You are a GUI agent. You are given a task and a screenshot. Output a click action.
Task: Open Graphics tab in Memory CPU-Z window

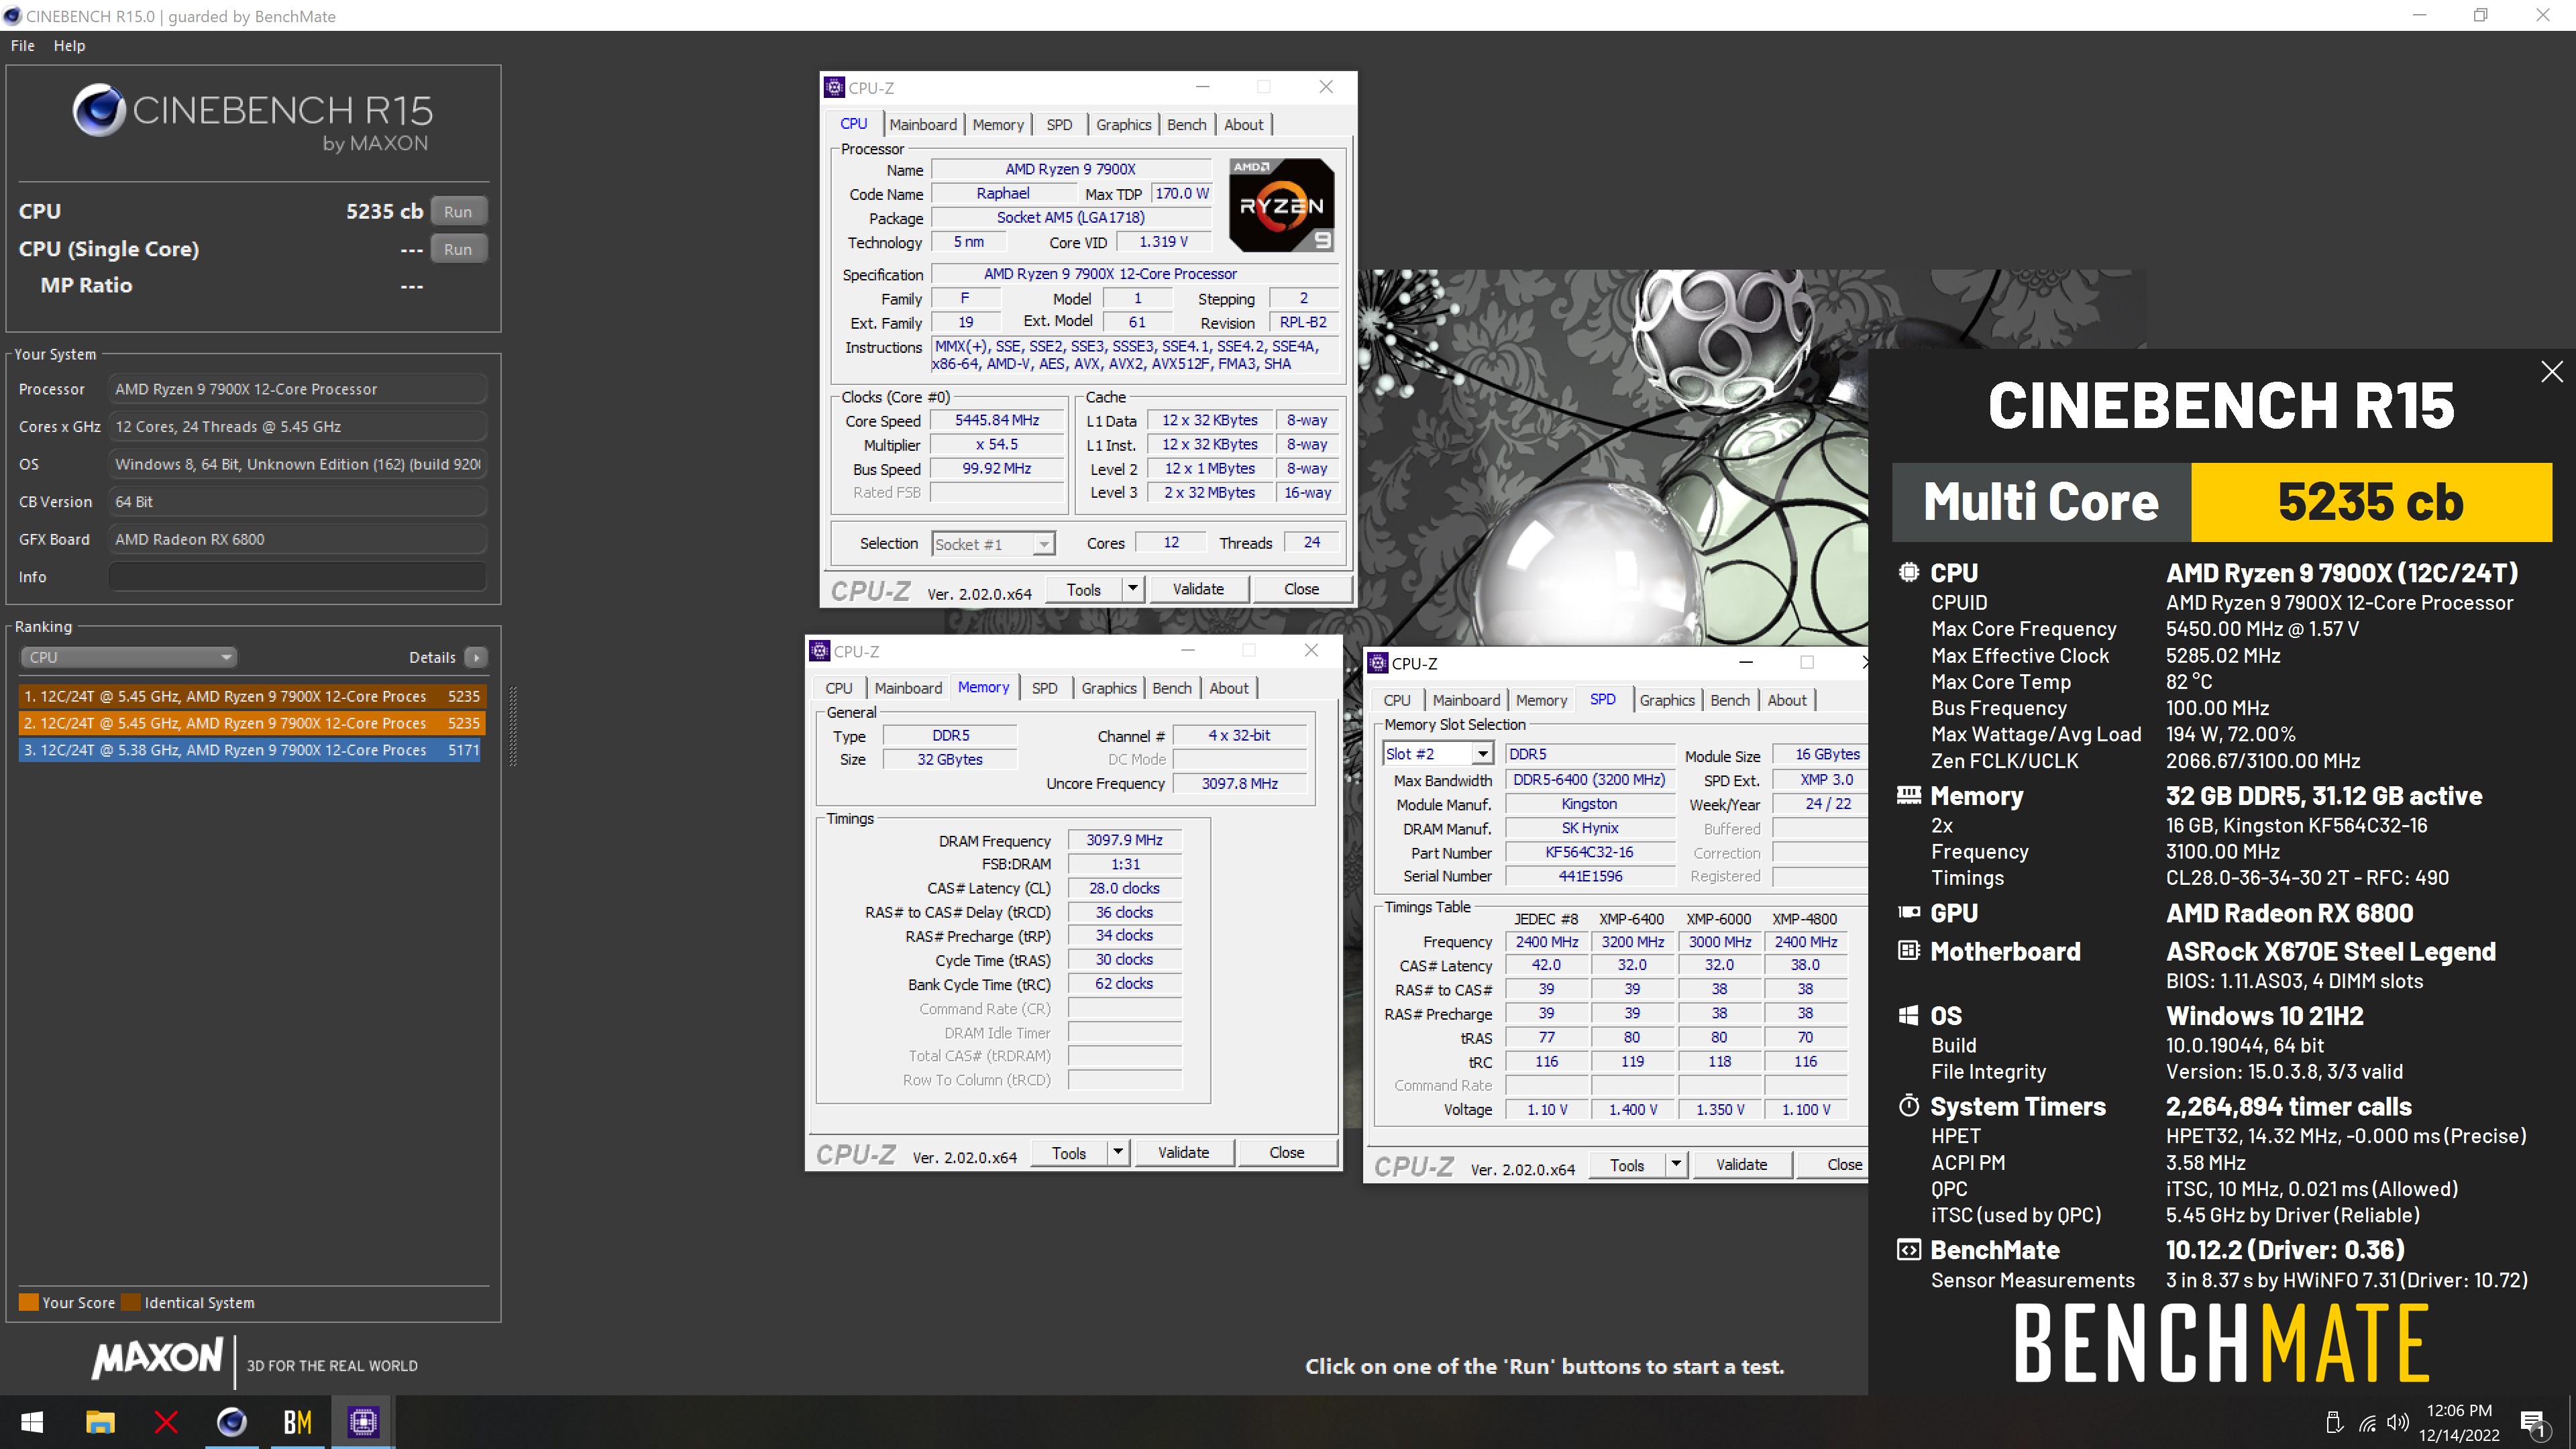point(1109,688)
